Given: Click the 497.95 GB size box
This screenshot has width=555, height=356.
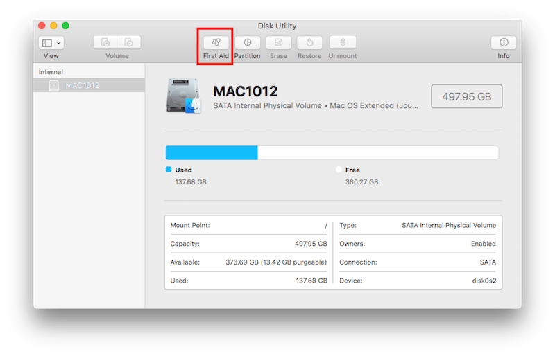Looking at the screenshot, I should (x=466, y=96).
